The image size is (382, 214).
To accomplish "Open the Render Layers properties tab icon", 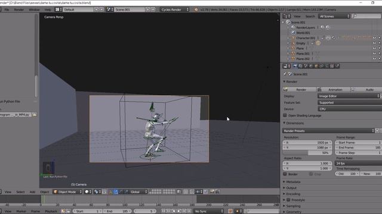I will coord(300,66).
